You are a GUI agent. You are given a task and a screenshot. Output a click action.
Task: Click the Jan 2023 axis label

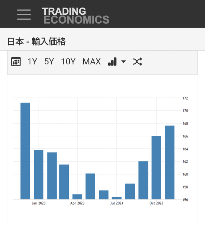click(x=39, y=203)
